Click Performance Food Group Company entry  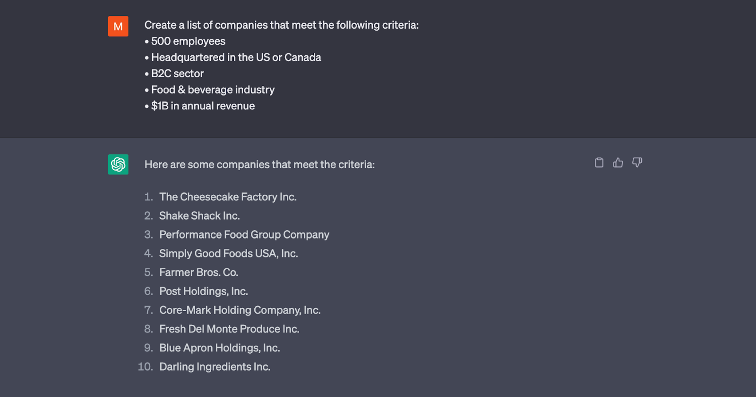click(244, 235)
